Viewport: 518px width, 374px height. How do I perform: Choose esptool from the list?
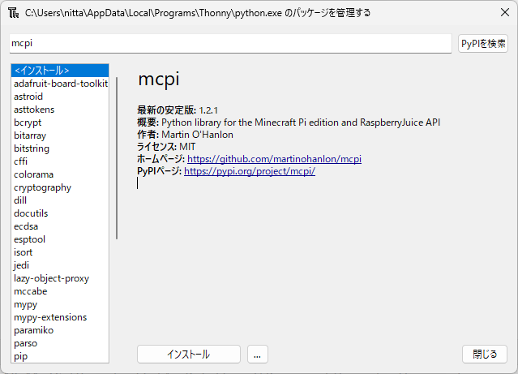pos(29,239)
